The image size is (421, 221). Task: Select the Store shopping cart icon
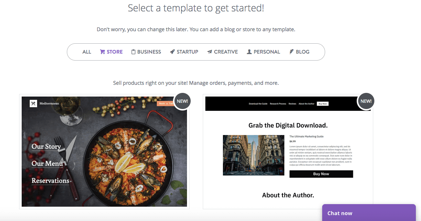(x=102, y=51)
